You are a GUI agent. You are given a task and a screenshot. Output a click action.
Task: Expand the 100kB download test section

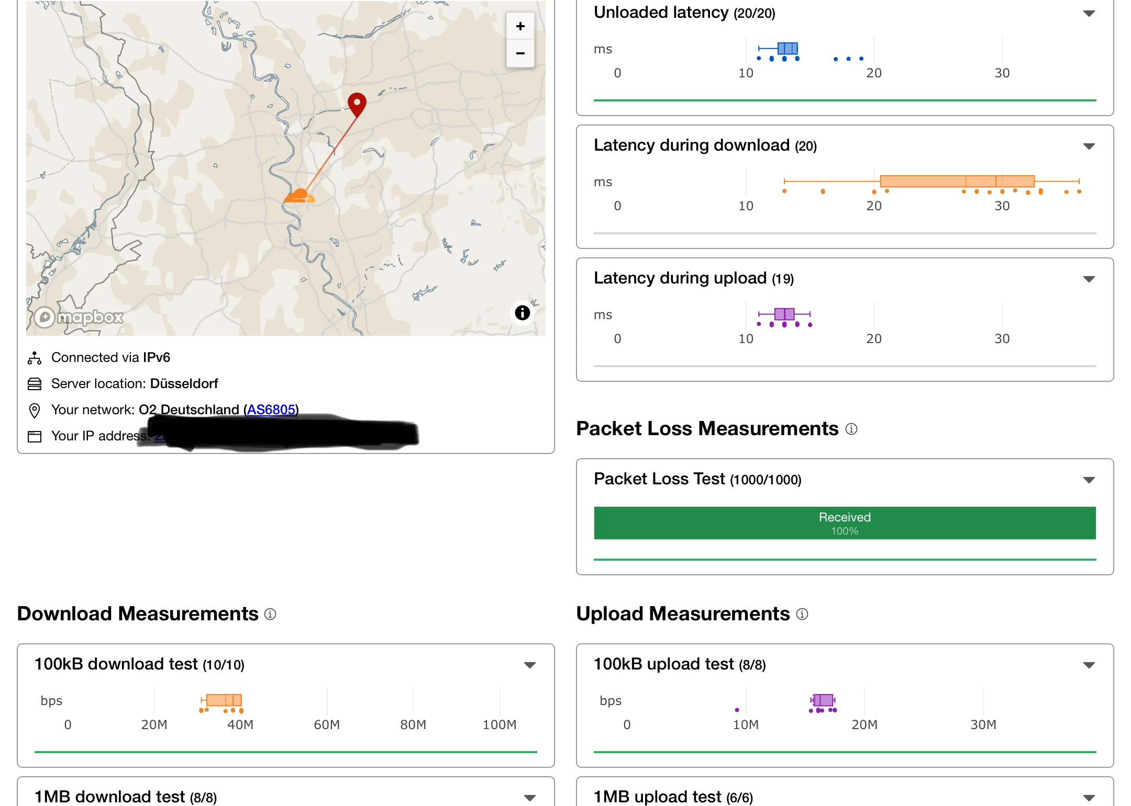[x=529, y=665]
